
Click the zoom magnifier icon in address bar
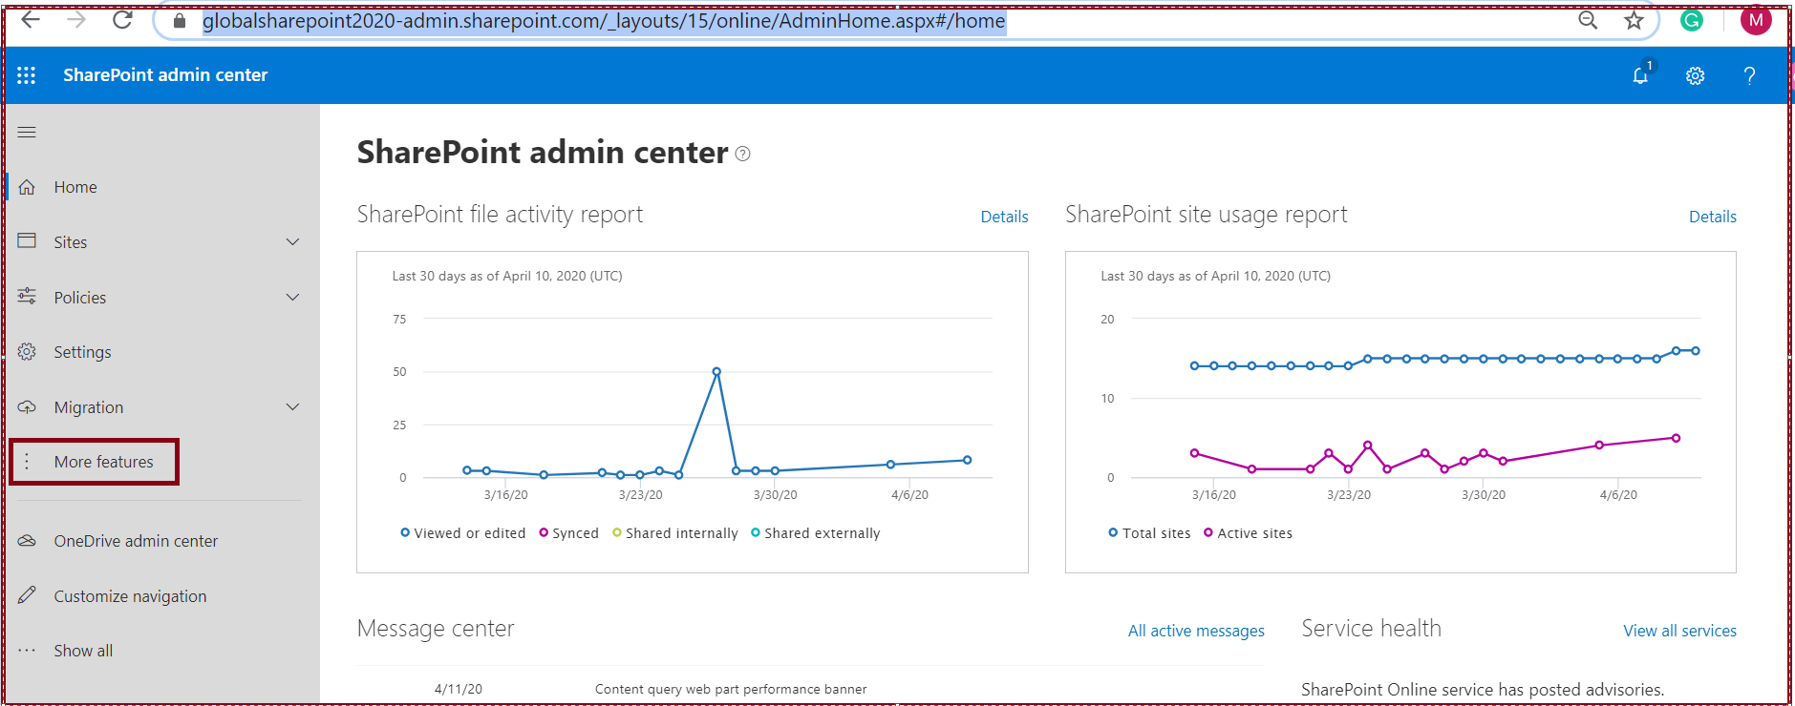[1588, 20]
